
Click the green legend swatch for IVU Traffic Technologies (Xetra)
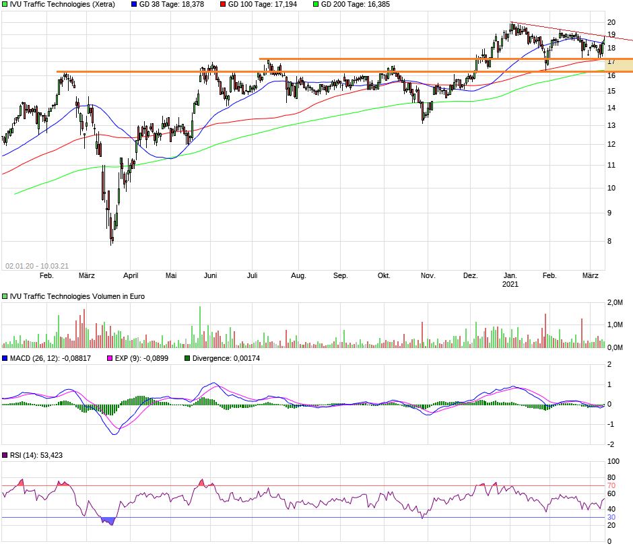click(x=5, y=5)
